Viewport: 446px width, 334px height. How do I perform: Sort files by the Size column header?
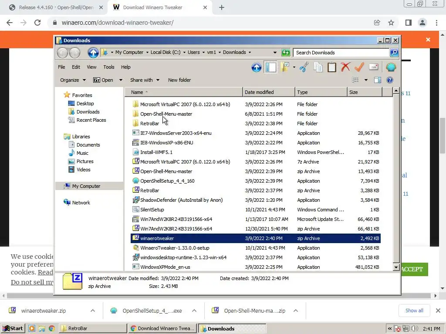pyautogui.click(x=365, y=92)
